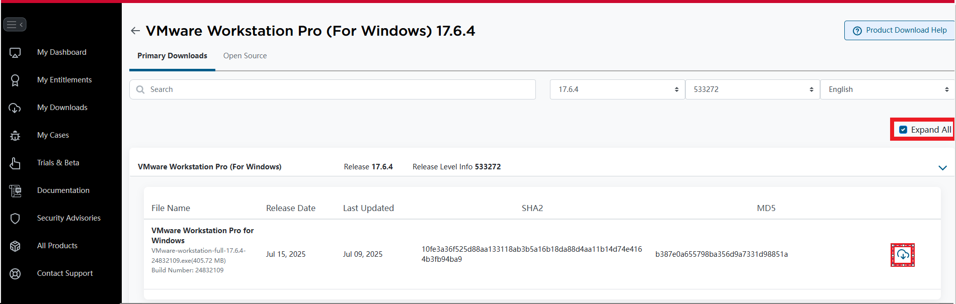This screenshot has width=956, height=304.
Task: Click the Release 17.6.4 label
Action: tap(368, 167)
